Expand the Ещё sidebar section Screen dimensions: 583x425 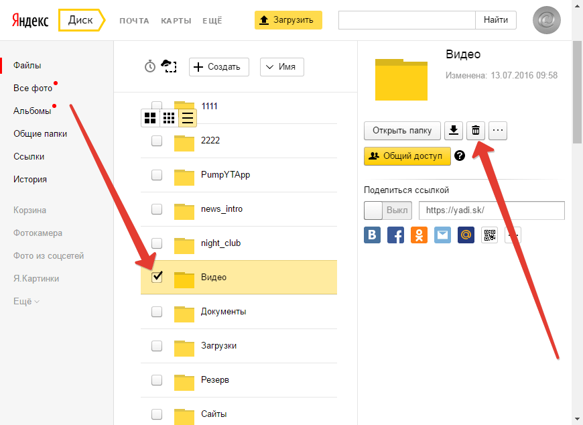click(x=26, y=301)
